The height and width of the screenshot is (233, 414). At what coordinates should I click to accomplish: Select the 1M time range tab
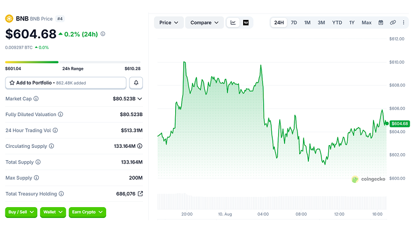307,23
